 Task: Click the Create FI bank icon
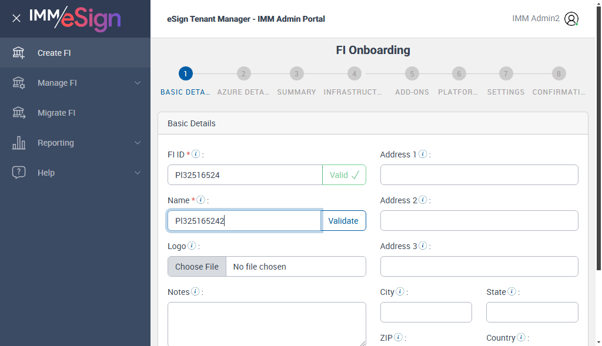[x=19, y=53]
